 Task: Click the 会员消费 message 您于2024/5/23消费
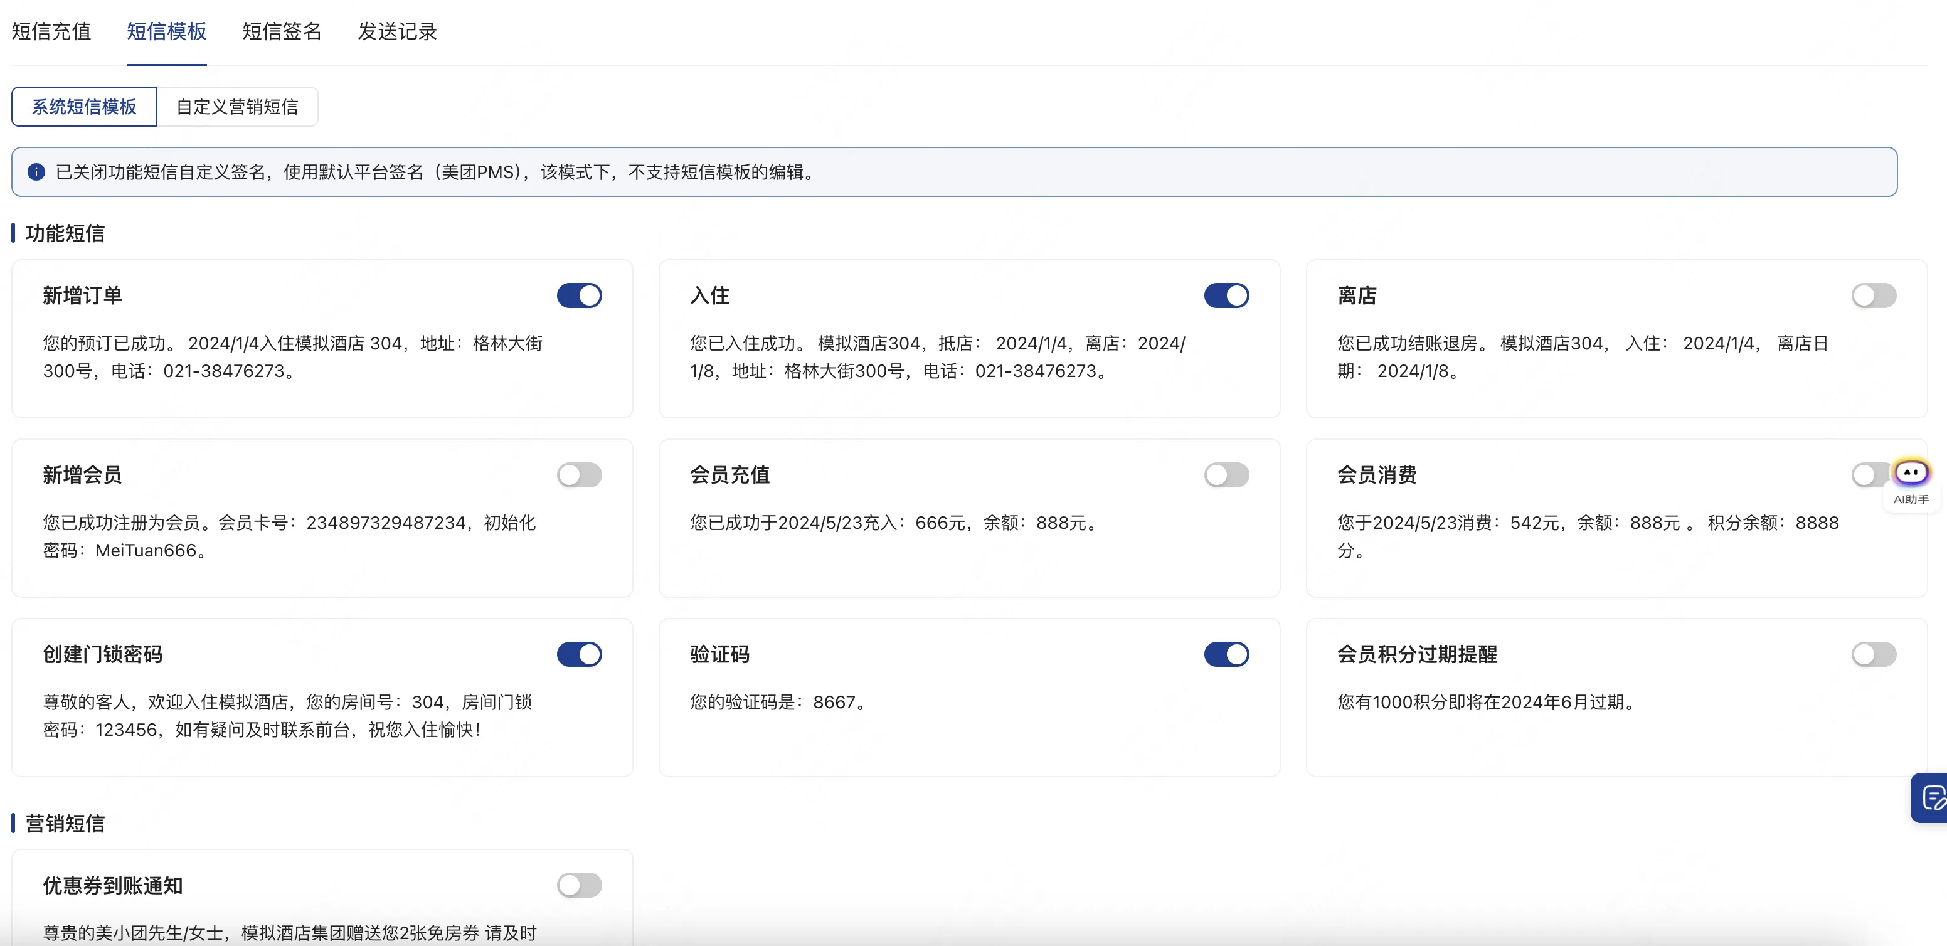1588,536
